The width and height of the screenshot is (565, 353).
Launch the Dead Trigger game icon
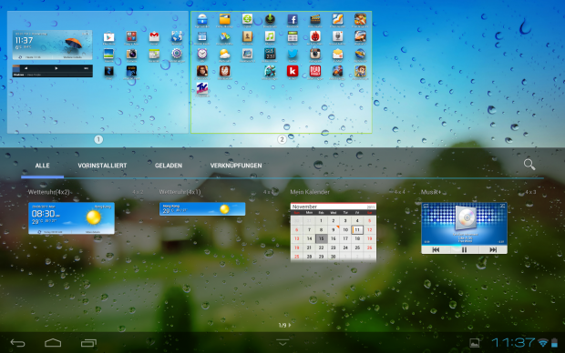tap(315, 71)
